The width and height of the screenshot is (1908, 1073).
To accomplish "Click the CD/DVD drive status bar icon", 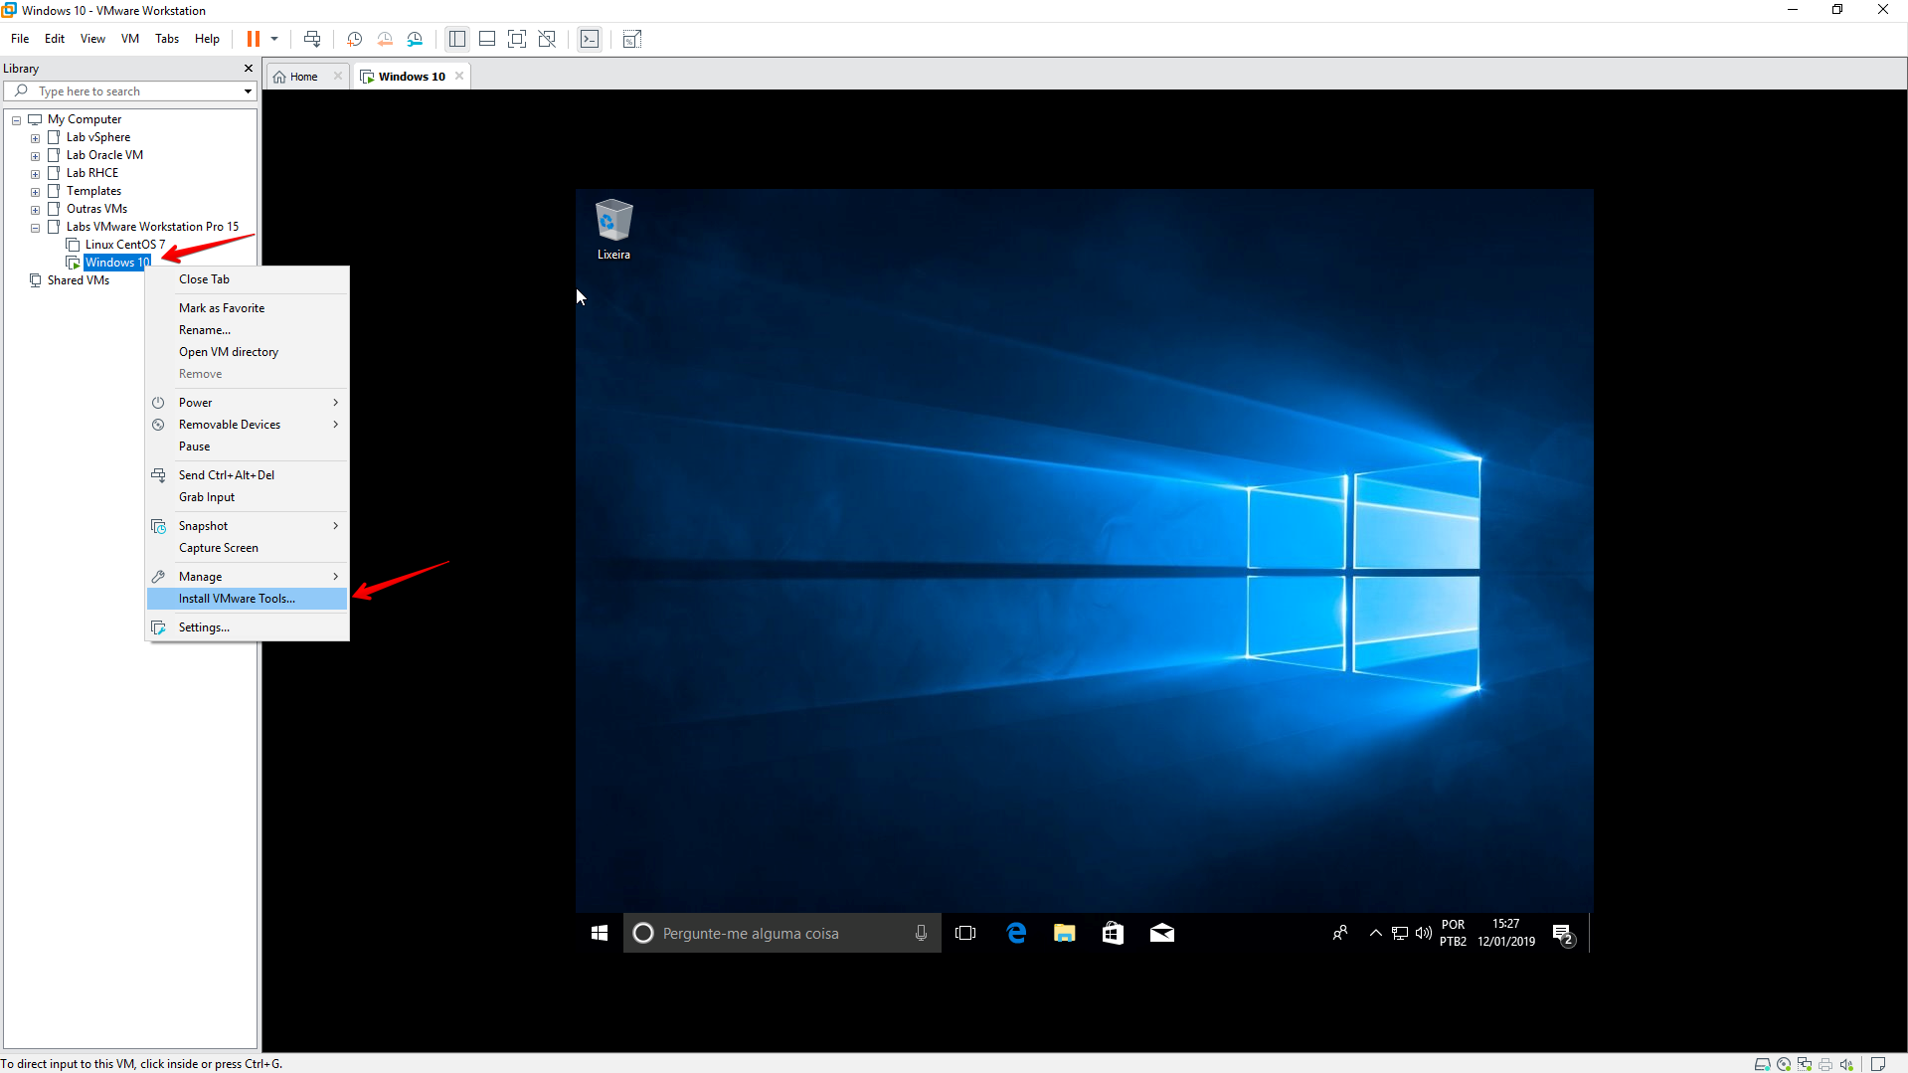I will (1784, 1064).
